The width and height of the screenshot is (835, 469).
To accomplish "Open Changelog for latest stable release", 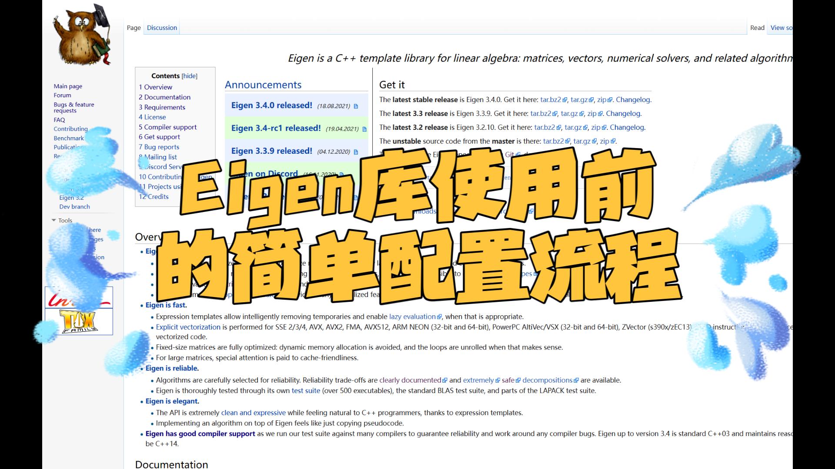I will 633,100.
